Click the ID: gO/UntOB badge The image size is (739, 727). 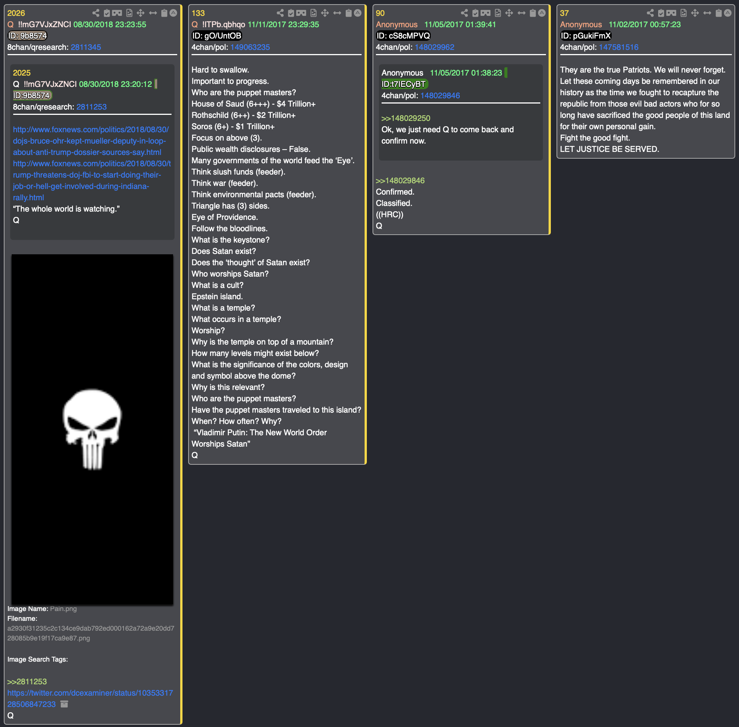point(216,36)
